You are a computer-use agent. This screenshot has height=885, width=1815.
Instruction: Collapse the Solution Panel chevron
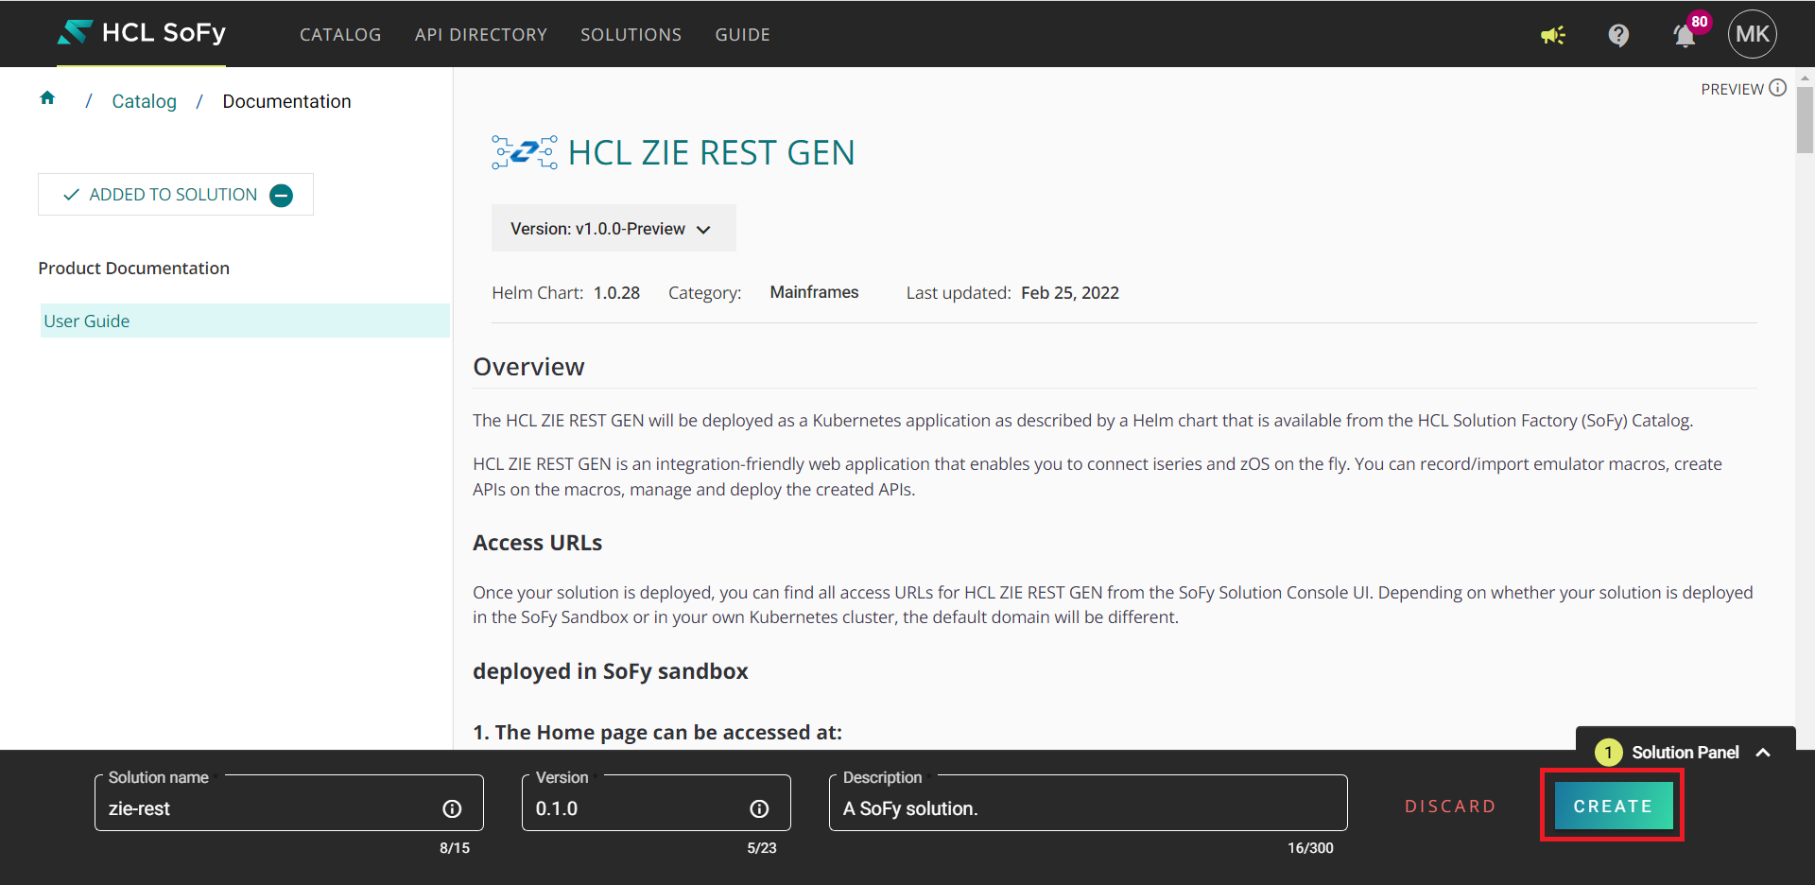coord(1763,753)
